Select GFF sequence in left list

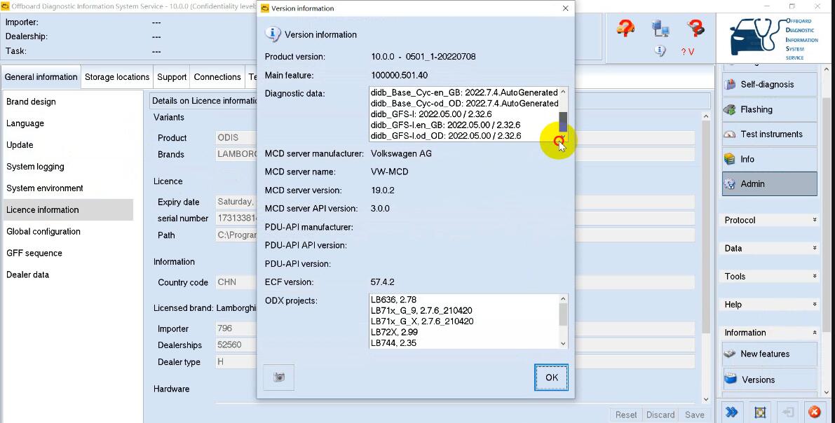point(34,254)
